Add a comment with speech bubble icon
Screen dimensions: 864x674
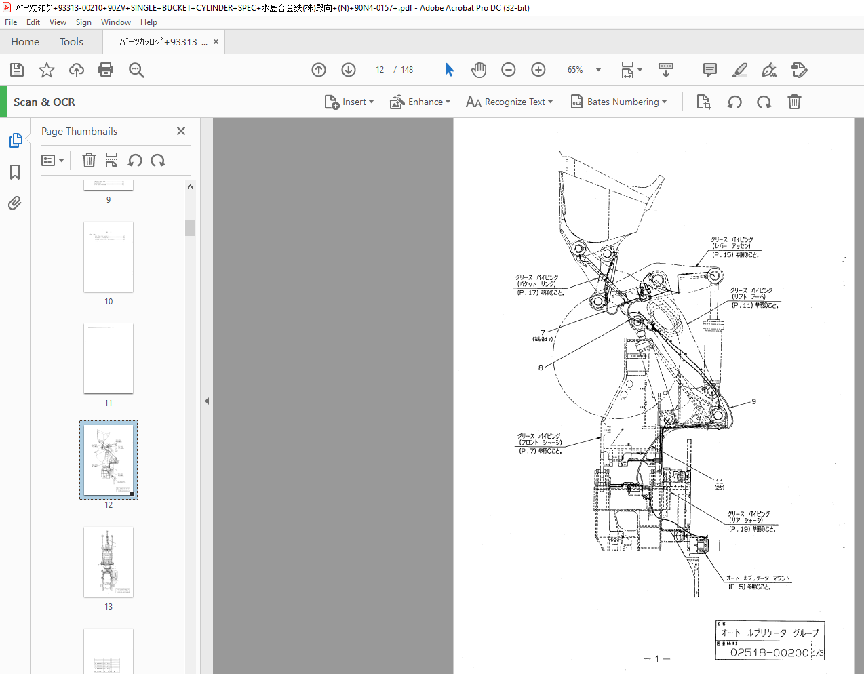[710, 70]
